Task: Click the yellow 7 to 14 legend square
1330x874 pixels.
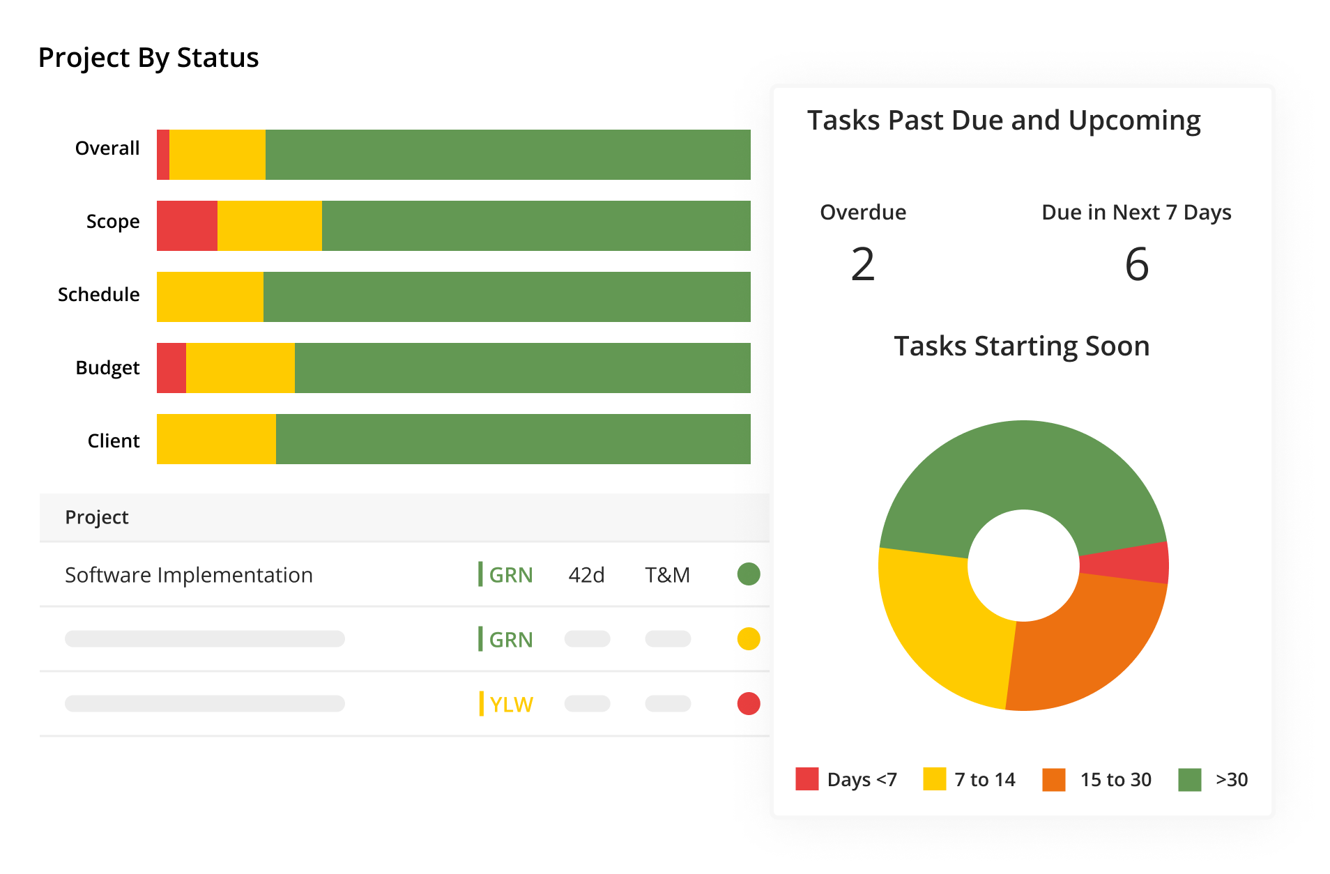Action: click(x=934, y=779)
